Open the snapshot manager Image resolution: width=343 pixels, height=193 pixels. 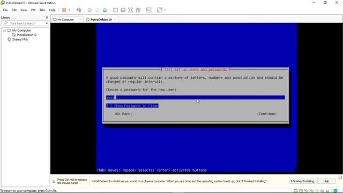[x=105, y=10]
